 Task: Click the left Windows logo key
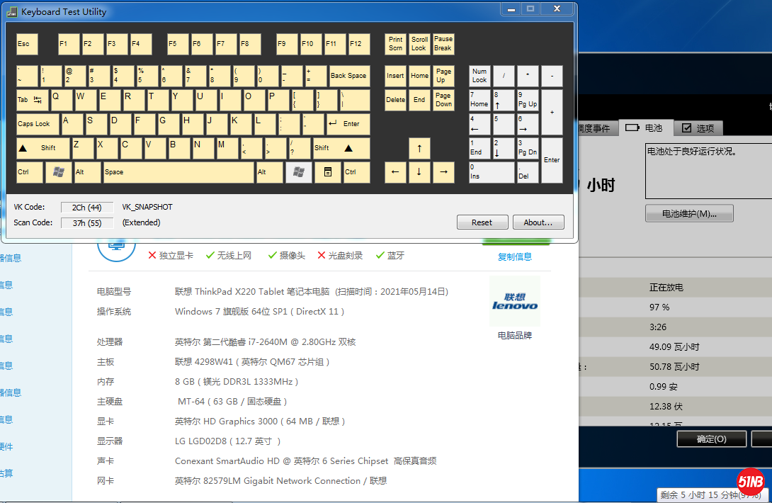[58, 172]
